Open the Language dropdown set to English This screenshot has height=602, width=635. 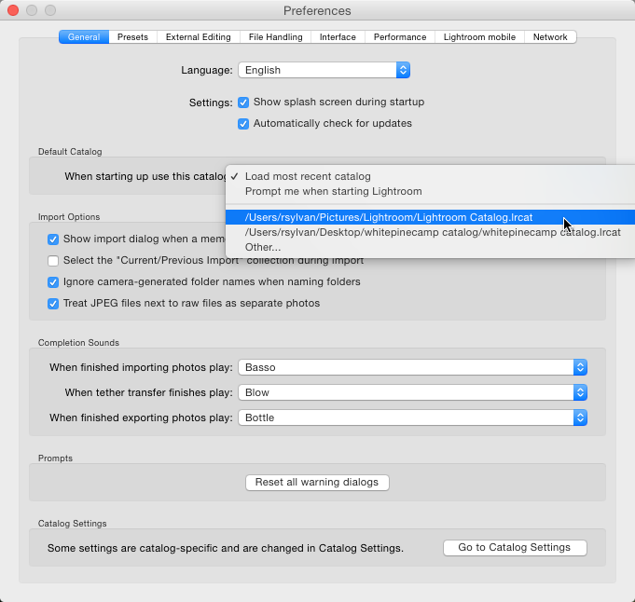324,70
